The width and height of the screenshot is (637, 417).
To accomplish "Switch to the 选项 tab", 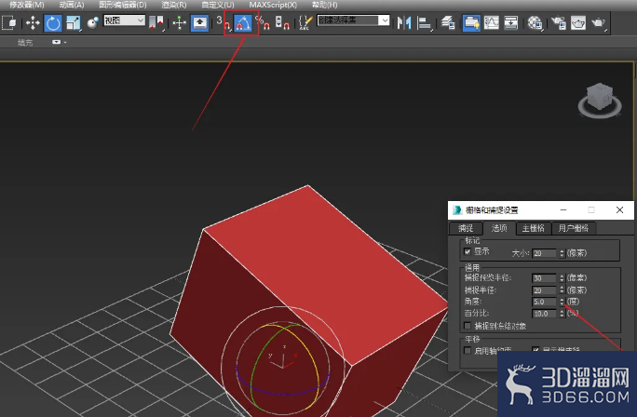I will (x=499, y=228).
